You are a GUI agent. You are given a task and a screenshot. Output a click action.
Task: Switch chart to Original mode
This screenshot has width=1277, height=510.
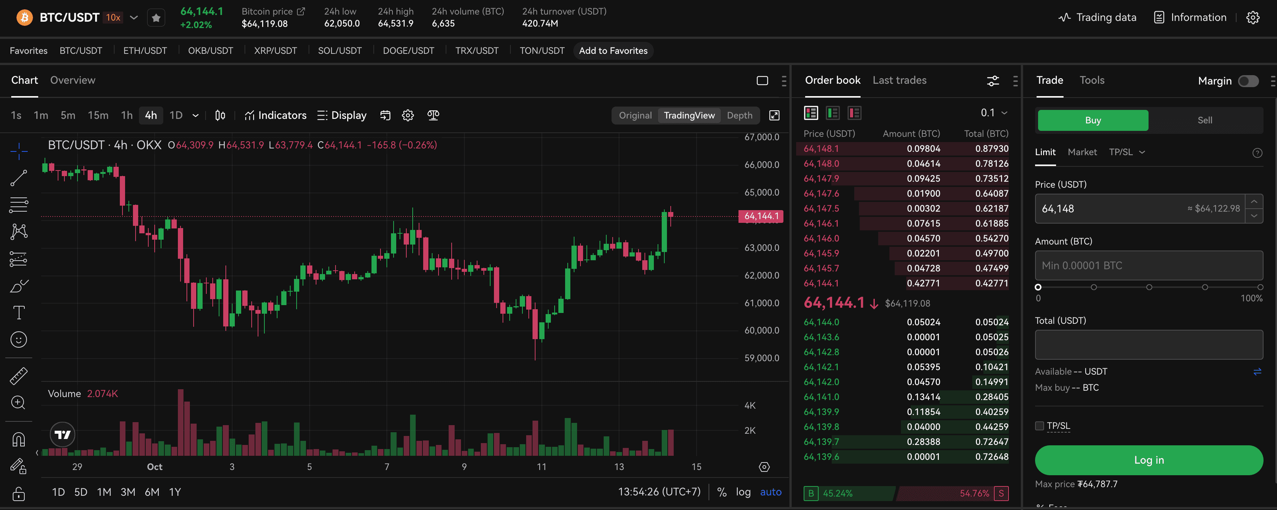tap(635, 116)
